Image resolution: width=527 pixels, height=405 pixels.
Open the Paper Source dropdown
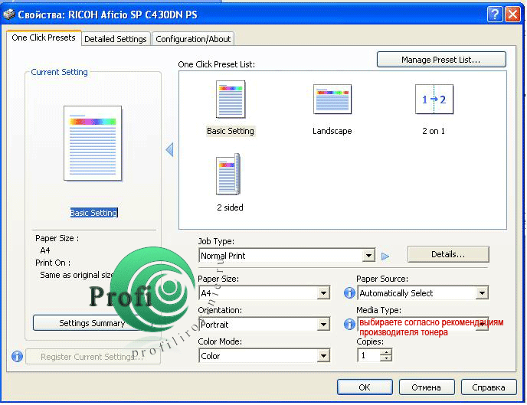tap(481, 293)
